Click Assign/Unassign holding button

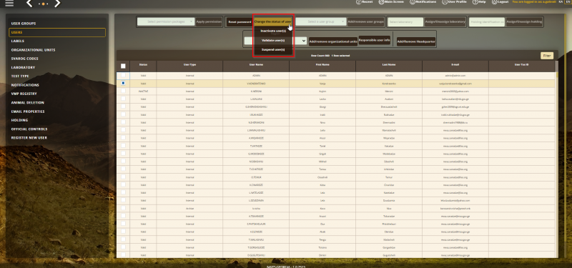pos(524,22)
